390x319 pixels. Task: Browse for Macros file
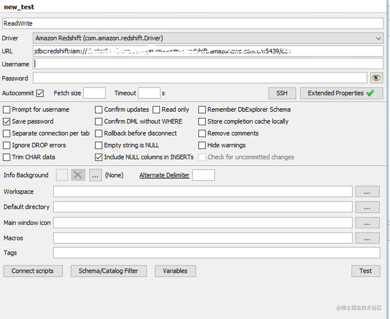(x=367, y=238)
